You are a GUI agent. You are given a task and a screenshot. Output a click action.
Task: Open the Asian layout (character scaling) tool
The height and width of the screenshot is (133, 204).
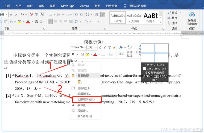pos(88,14)
